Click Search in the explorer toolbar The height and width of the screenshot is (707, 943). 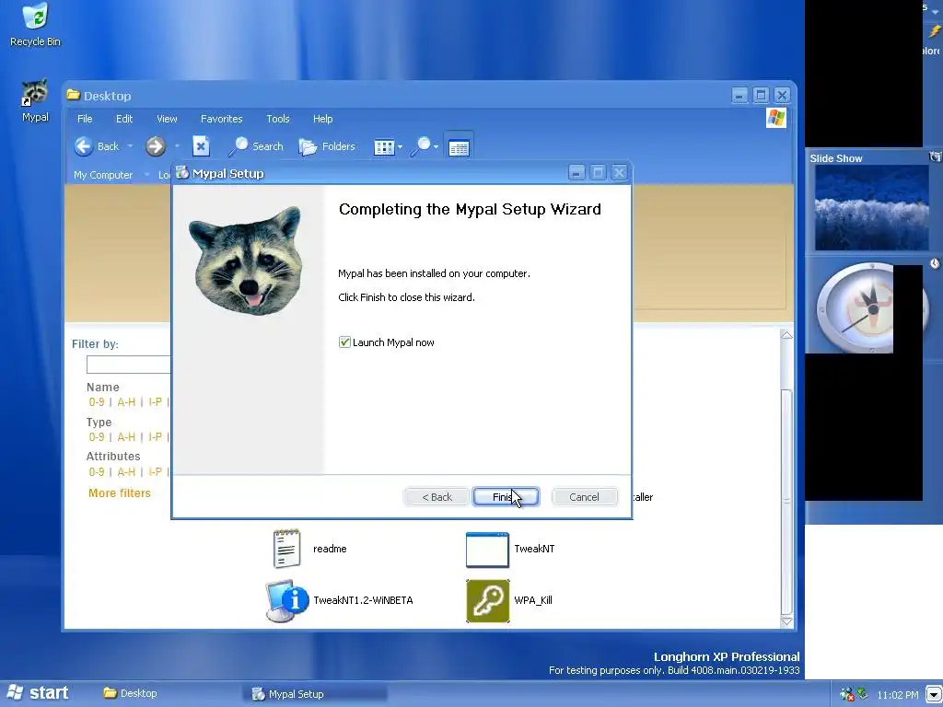pyautogui.click(x=256, y=146)
